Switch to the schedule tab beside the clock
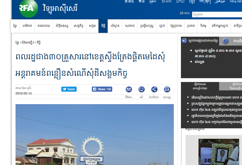242x165 pixels. coord(231,41)
